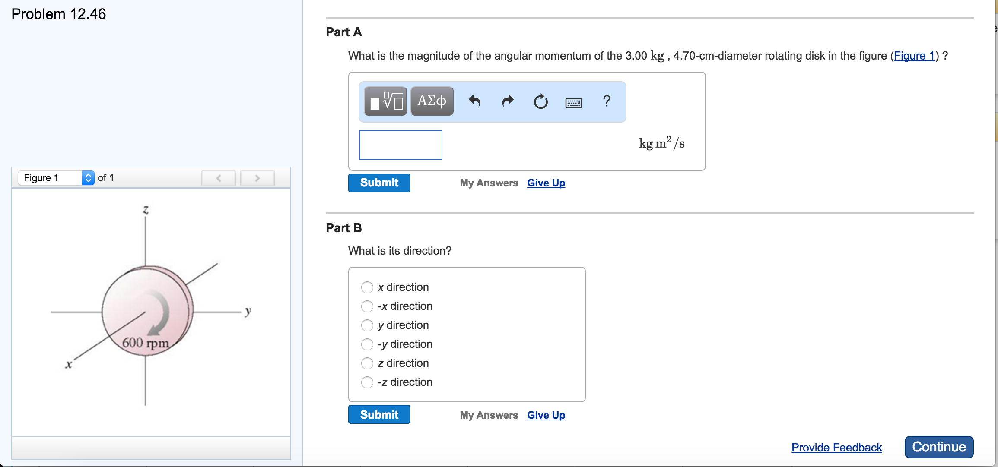
Task: Click the redo icon in equation toolbar
Action: [x=507, y=101]
